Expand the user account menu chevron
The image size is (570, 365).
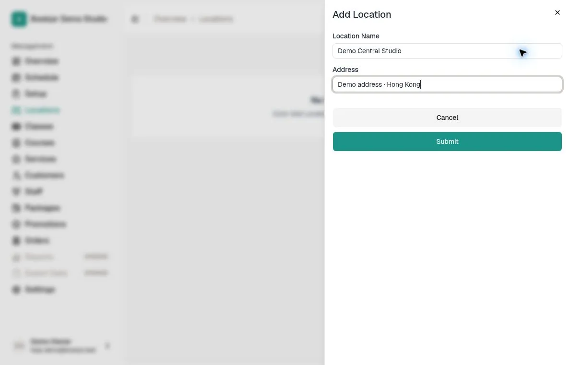tap(107, 345)
